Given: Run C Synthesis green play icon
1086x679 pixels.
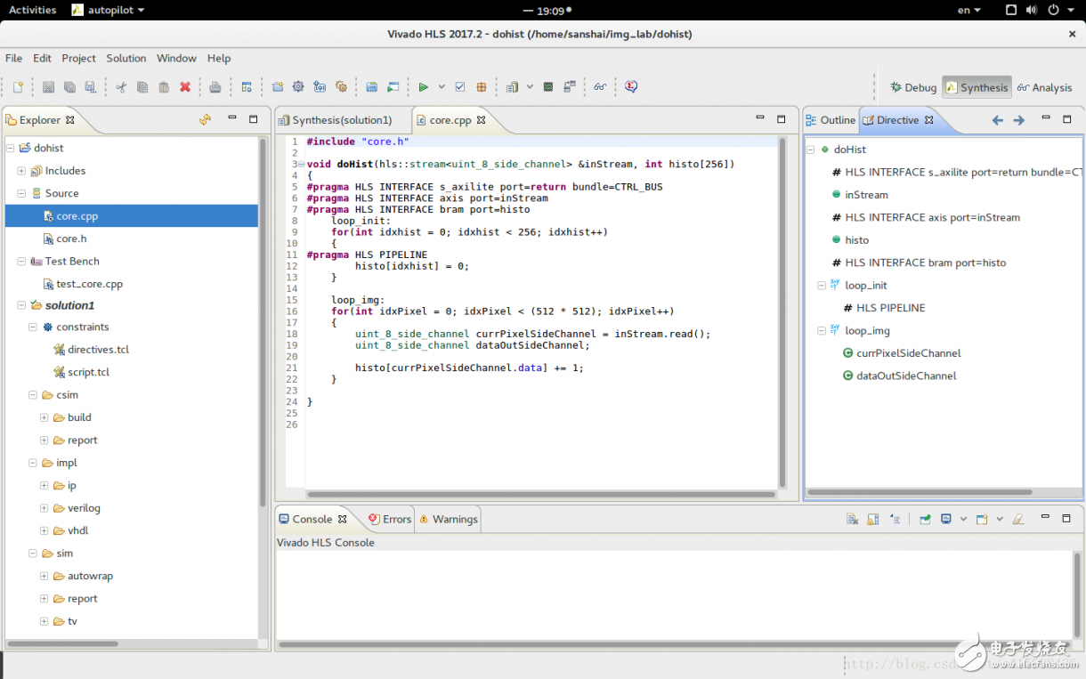Looking at the screenshot, I should (x=424, y=87).
